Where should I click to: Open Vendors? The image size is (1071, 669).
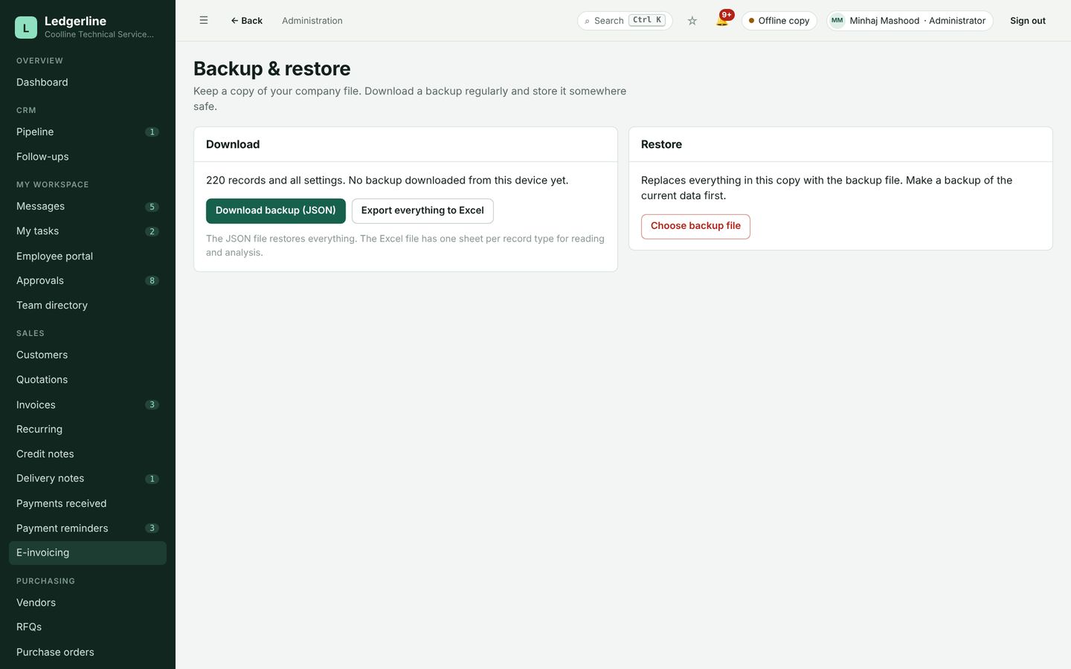pyautogui.click(x=88, y=603)
